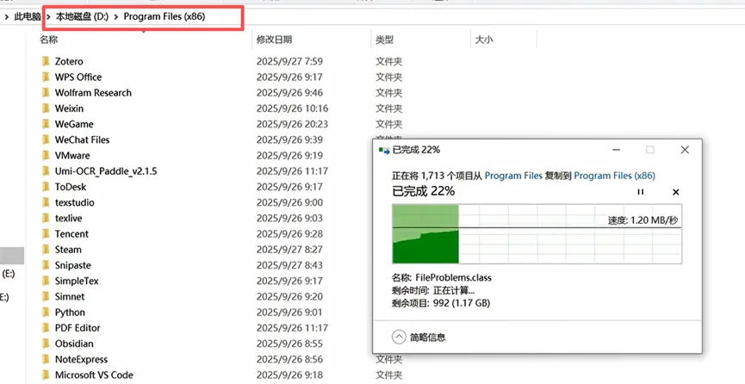Screen dimensions: 745x384
Task: Click 此电脑 in the address bar
Action: pyautogui.click(x=28, y=16)
